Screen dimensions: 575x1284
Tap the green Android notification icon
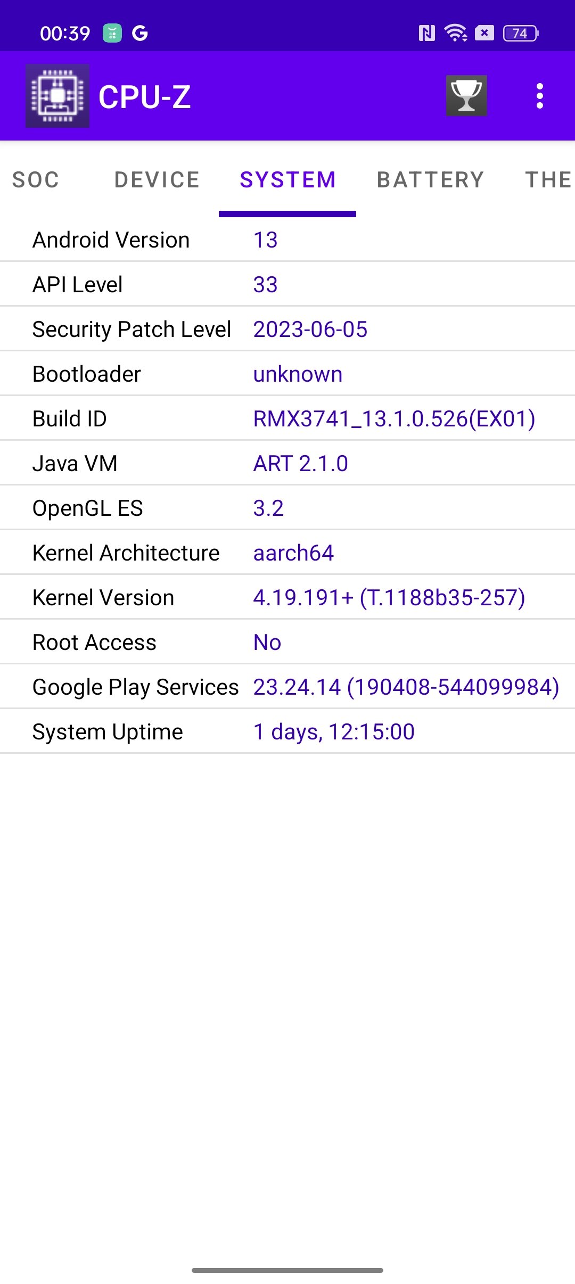click(x=112, y=33)
